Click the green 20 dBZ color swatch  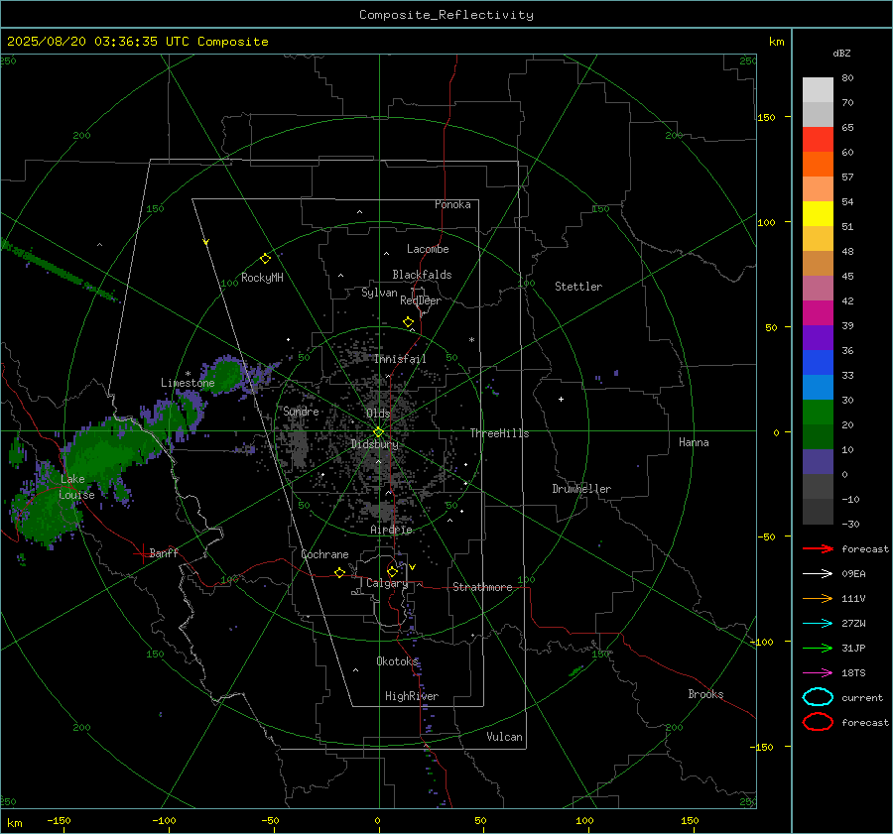(x=818, y=413)
